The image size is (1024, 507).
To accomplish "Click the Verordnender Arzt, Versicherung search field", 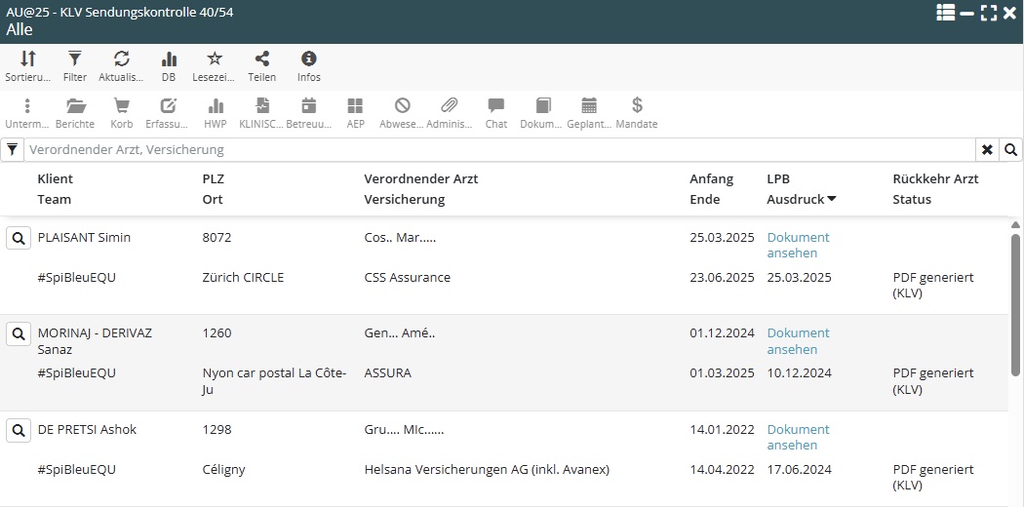I will (497, 149).
